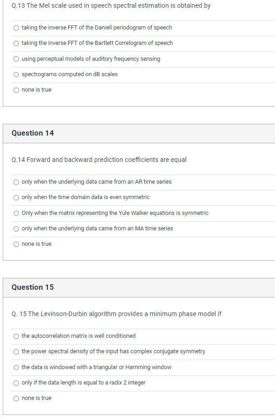The image size is (275, 419).
Task: Select 'none is true' for question 15
Action: tap(17, 398)
